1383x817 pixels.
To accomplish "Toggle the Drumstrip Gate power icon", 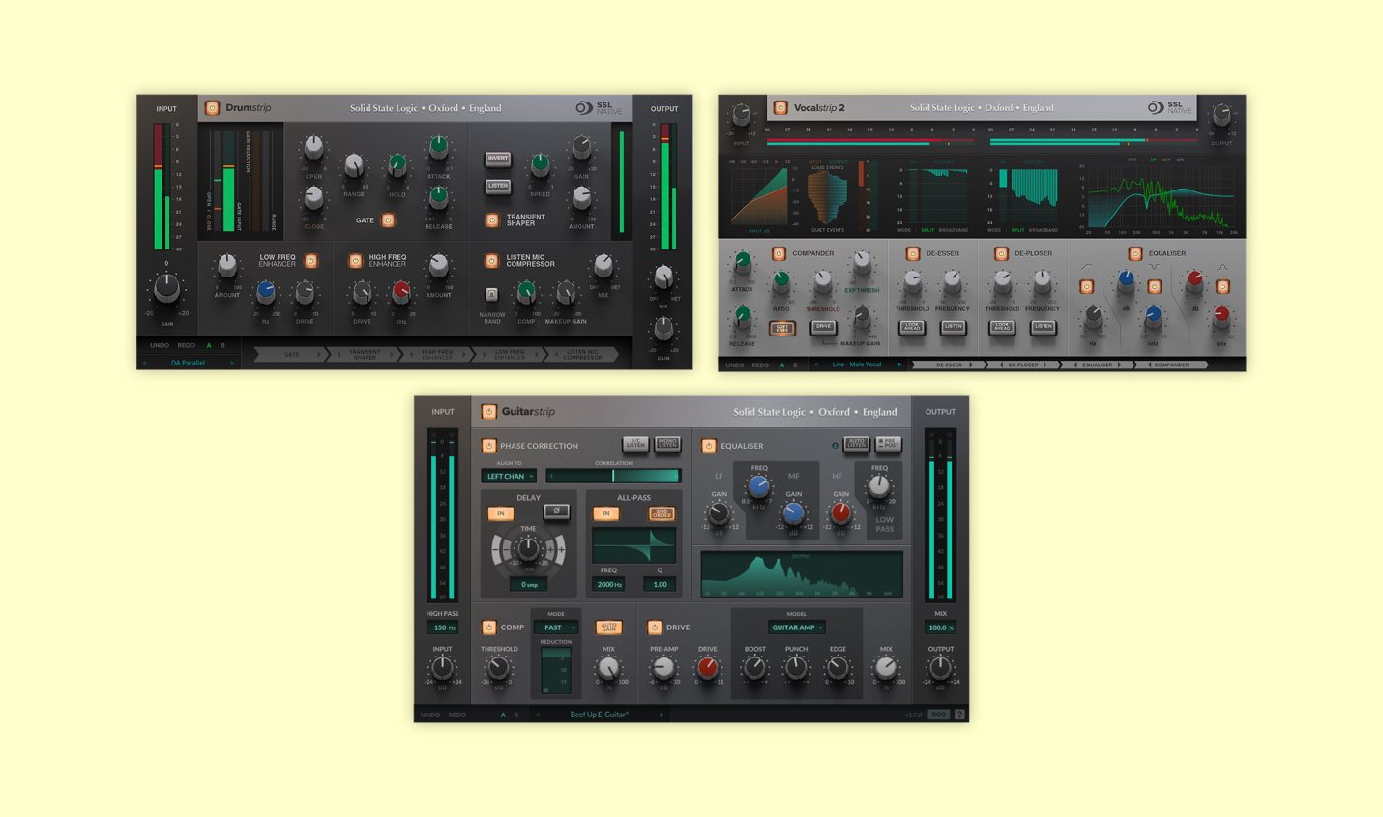I will tap(388, 220).
